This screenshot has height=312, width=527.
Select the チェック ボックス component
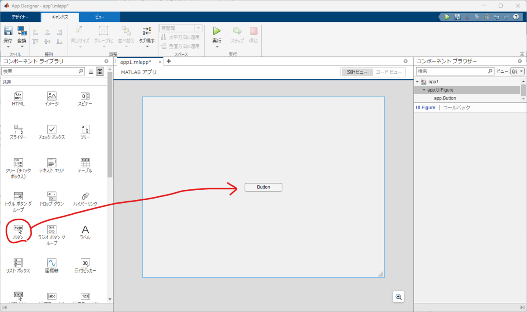point(52,132)
